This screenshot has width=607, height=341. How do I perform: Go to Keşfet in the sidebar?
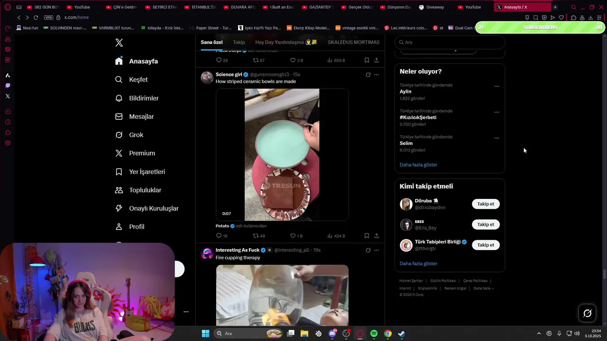click(x=132, y=80)
